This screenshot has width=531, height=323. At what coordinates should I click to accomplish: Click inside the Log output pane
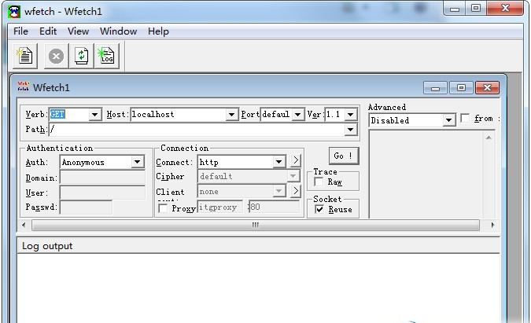pyautogui.click(x=258, y=288)
